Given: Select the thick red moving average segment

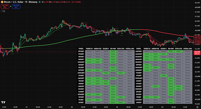Looking at the screenshot, I should click(167, 33).
